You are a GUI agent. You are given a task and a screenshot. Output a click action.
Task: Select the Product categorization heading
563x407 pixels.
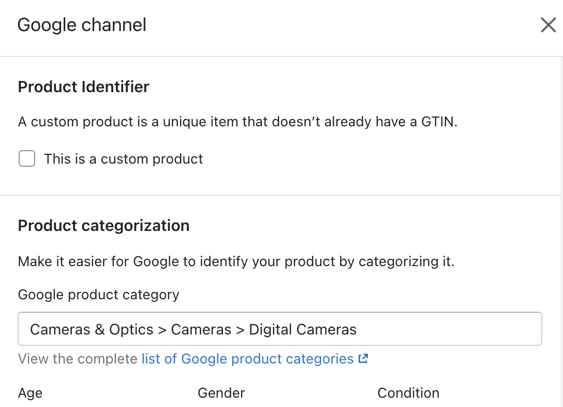tap(104, 226)
